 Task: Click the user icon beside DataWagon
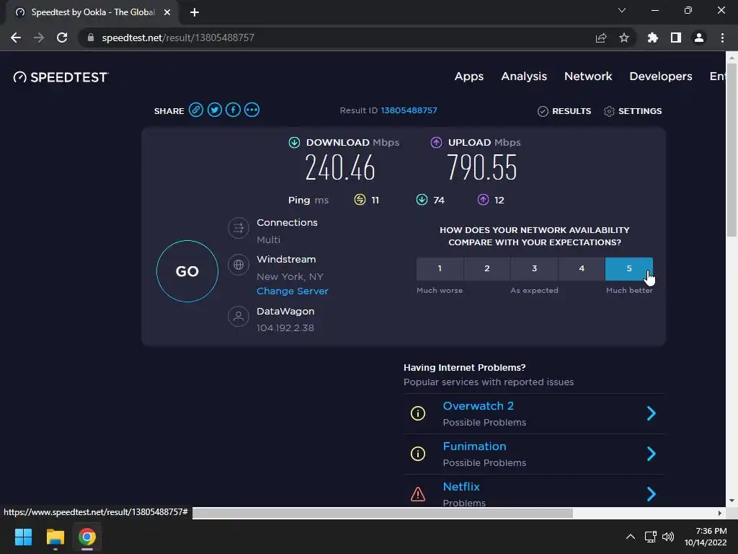[239, 316]
